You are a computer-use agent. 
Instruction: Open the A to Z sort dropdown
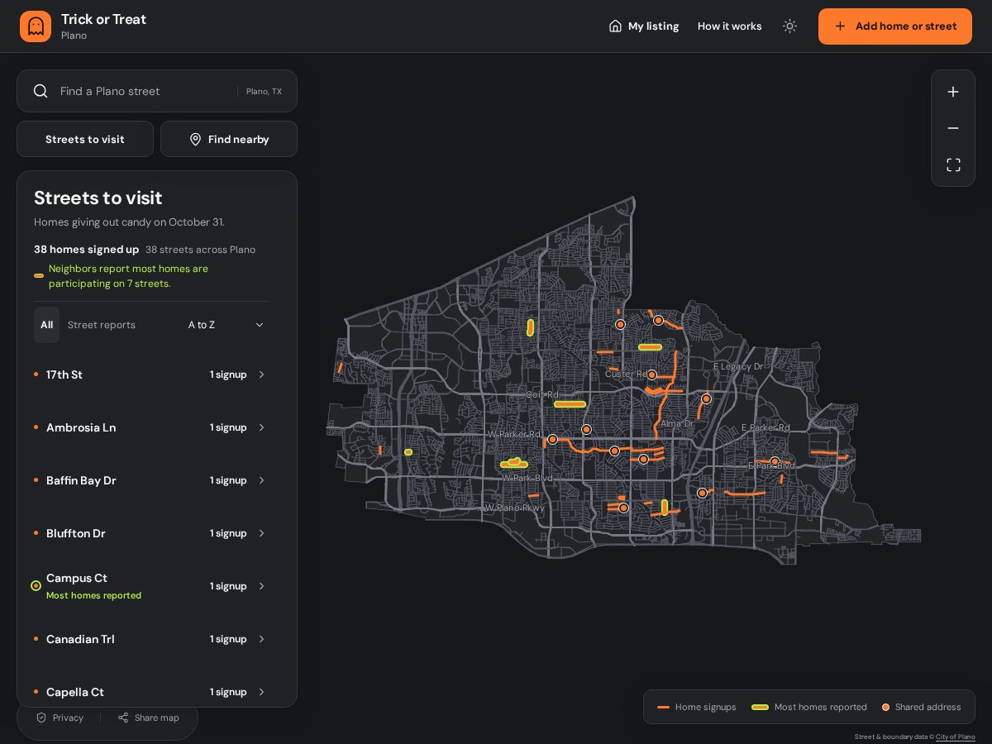tap(226, 325)
